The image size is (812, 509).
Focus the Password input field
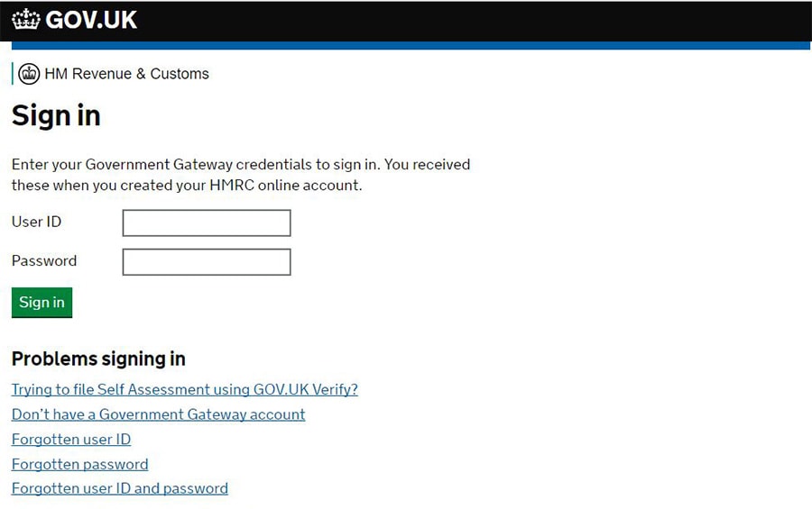tap(207, 262)
